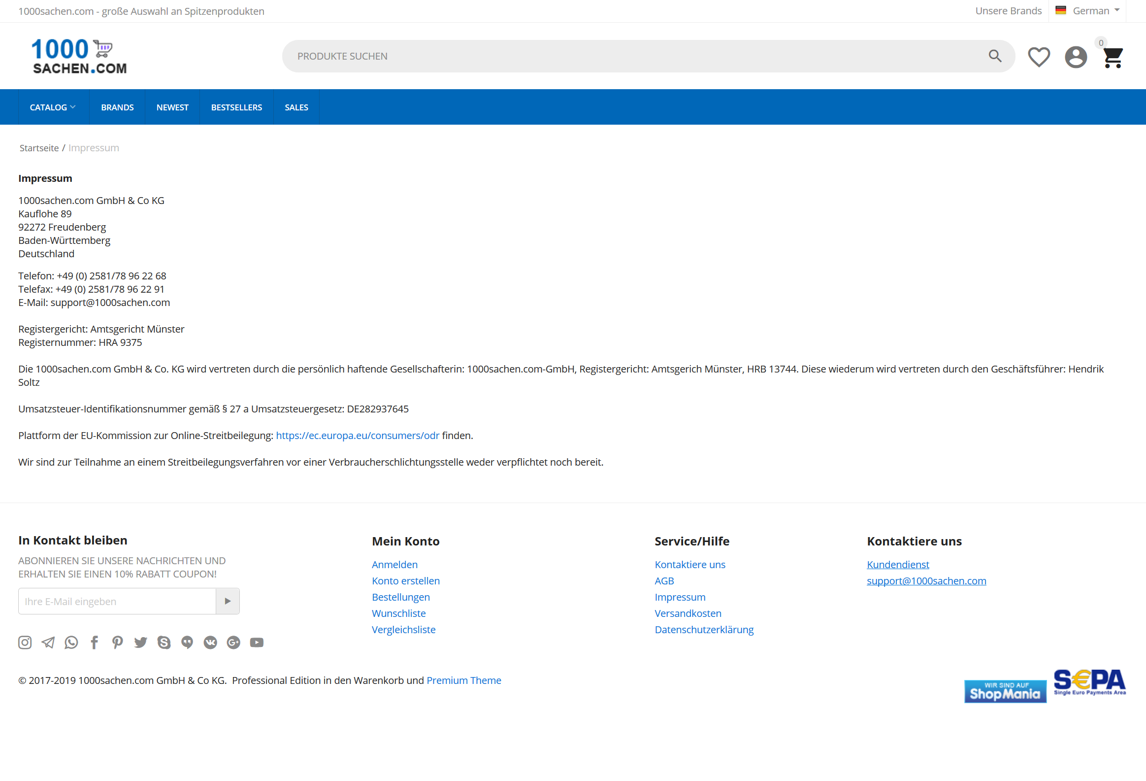Click the Premium Theme link

(x=464, y=680)
